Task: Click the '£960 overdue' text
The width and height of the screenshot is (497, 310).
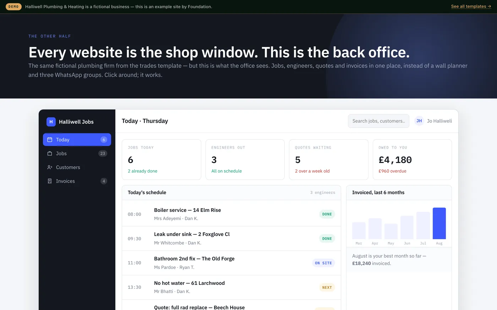Action: point(393,171)
